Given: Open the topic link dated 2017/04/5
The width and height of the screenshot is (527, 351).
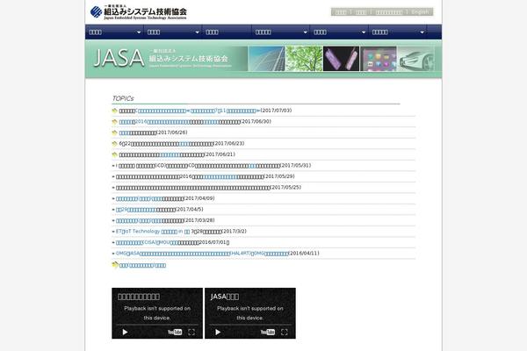Looking at the screenshot, I should pyautogui.click(x=136, y=210).
